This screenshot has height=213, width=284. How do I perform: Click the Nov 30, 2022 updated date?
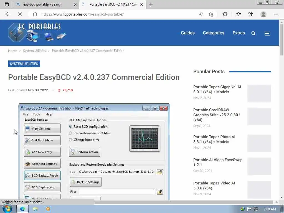pos(38,90)
